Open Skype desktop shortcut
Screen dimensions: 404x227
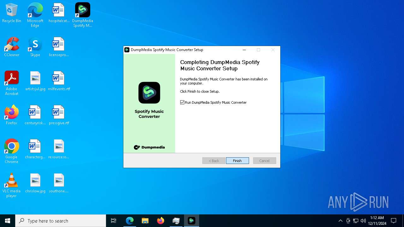click(35, 47)
